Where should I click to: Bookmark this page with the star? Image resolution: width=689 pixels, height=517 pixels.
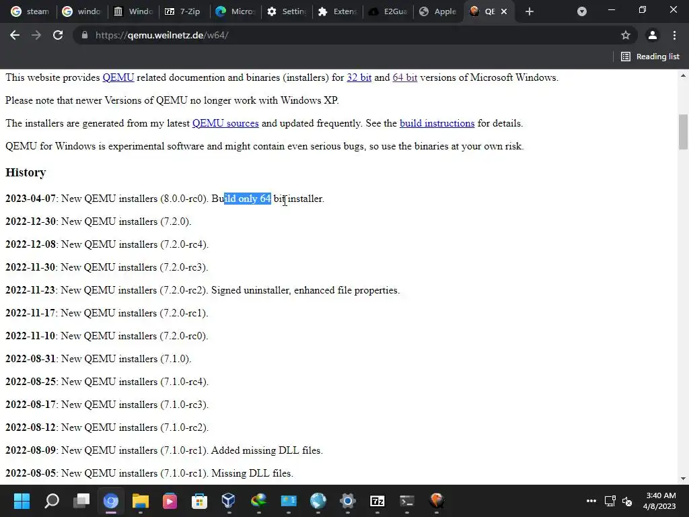coord(626,35)
